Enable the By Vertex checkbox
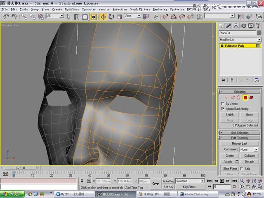Image resolution: width=264 pixels, height=198 pixels. (223, 104)
